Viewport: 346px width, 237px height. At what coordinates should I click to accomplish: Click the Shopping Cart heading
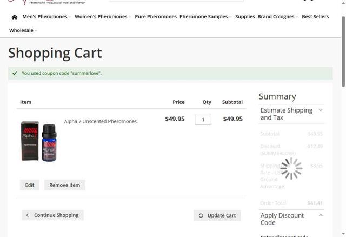click(55, 53)
